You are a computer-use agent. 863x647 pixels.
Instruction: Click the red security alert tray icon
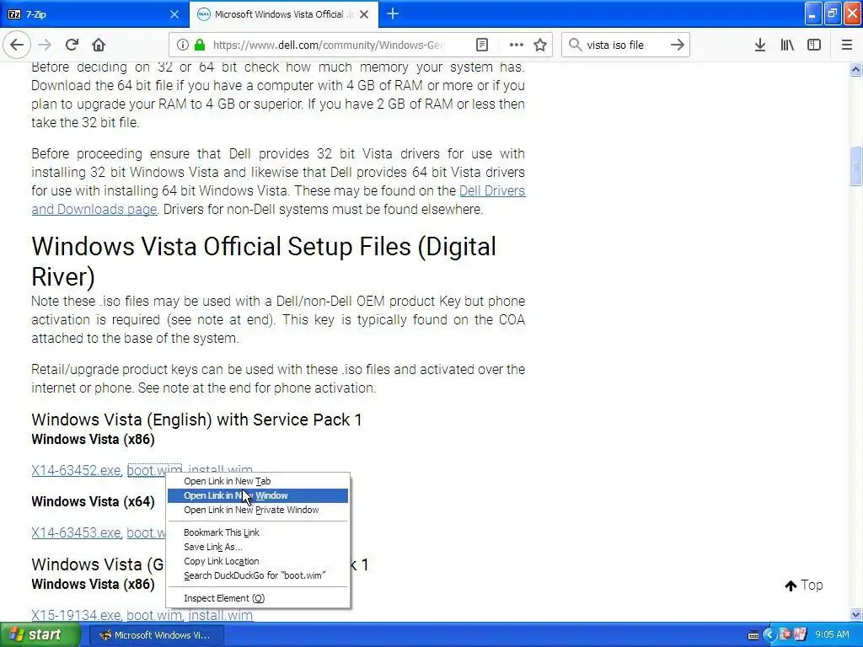pyautogui.click(x=785, y=634)
